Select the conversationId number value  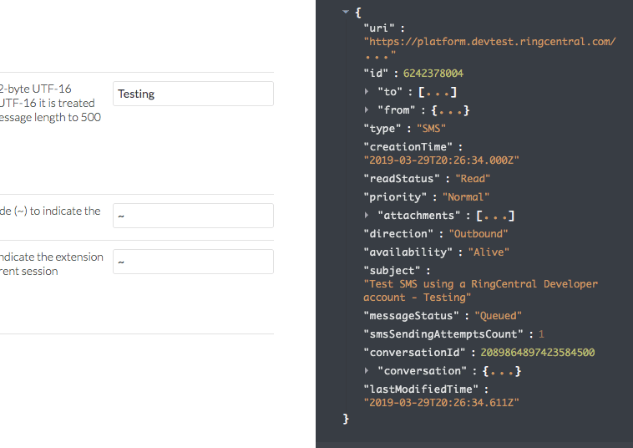click(533, 353)
